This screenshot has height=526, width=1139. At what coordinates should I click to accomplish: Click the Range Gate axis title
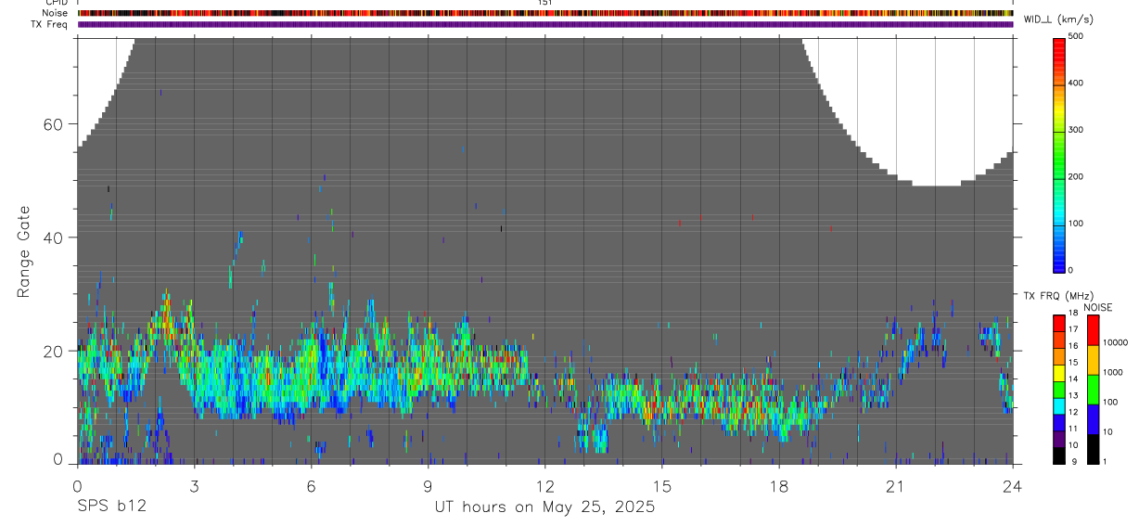23,251
